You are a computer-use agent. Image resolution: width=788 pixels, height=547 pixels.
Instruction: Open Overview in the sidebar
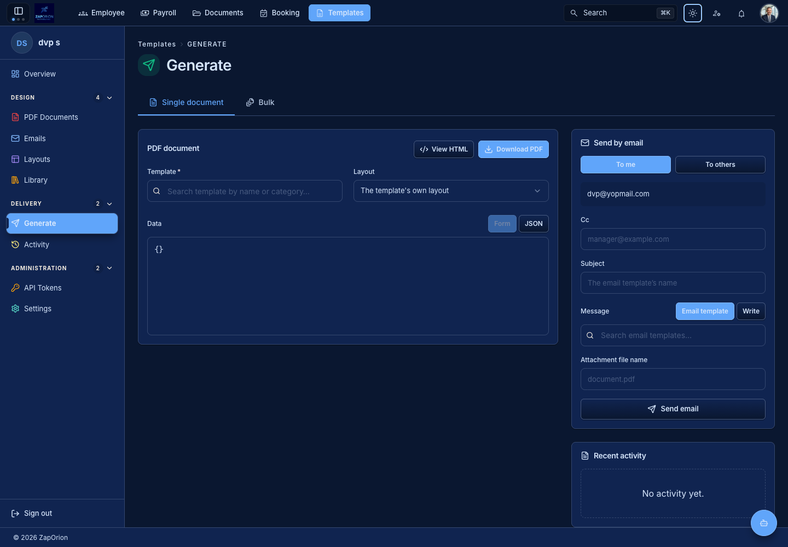62,74
